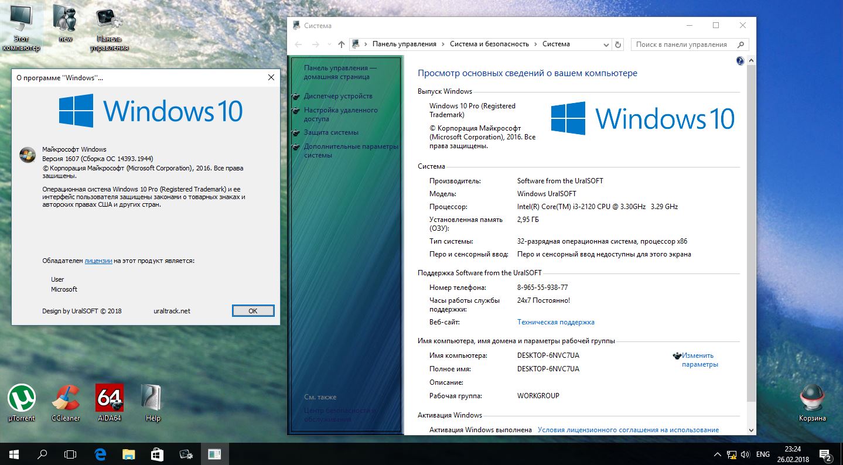The height and width of the screenshot is (465, 843).
Task: Expand the address bar history dropdown
Action: 606,45
